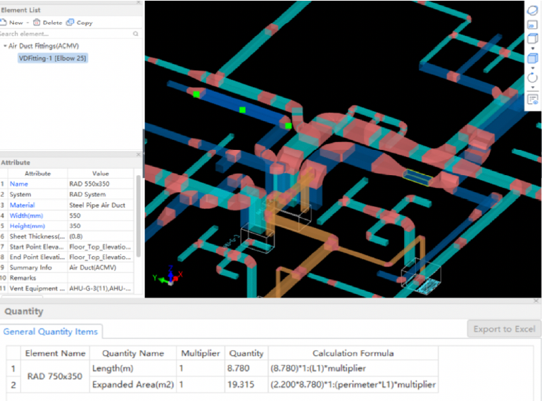The height and width of the screenshot is (401, 542).
Task: Click the New element icon
Action: coord(4,23)
